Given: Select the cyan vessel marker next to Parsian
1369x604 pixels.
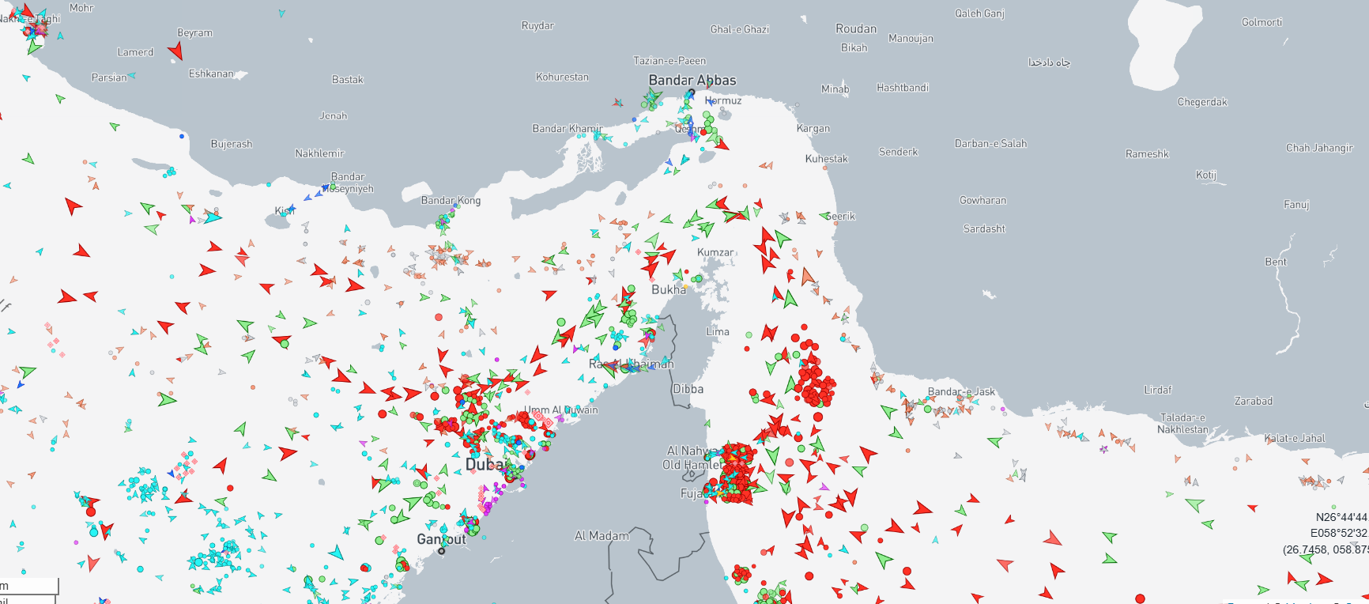Looking at the screenshot, I should point(131,76).
